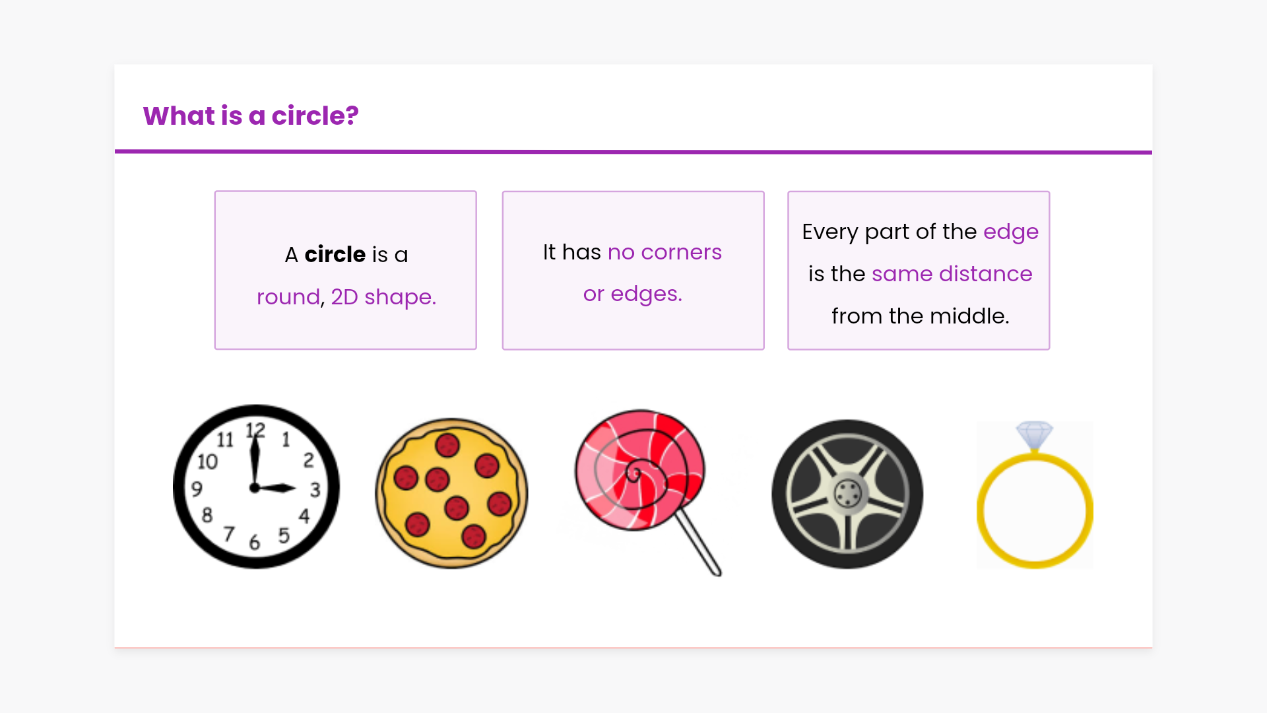The image size is (1267, 713).
Task: Click the purple word "edge"
Action: click(x=1010, y=232)
